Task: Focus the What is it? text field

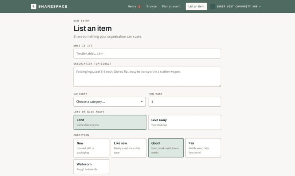Action: pos(147,54)
